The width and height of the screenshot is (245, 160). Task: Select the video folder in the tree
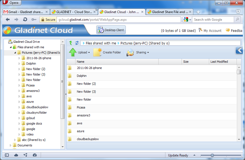pos(30,134)
